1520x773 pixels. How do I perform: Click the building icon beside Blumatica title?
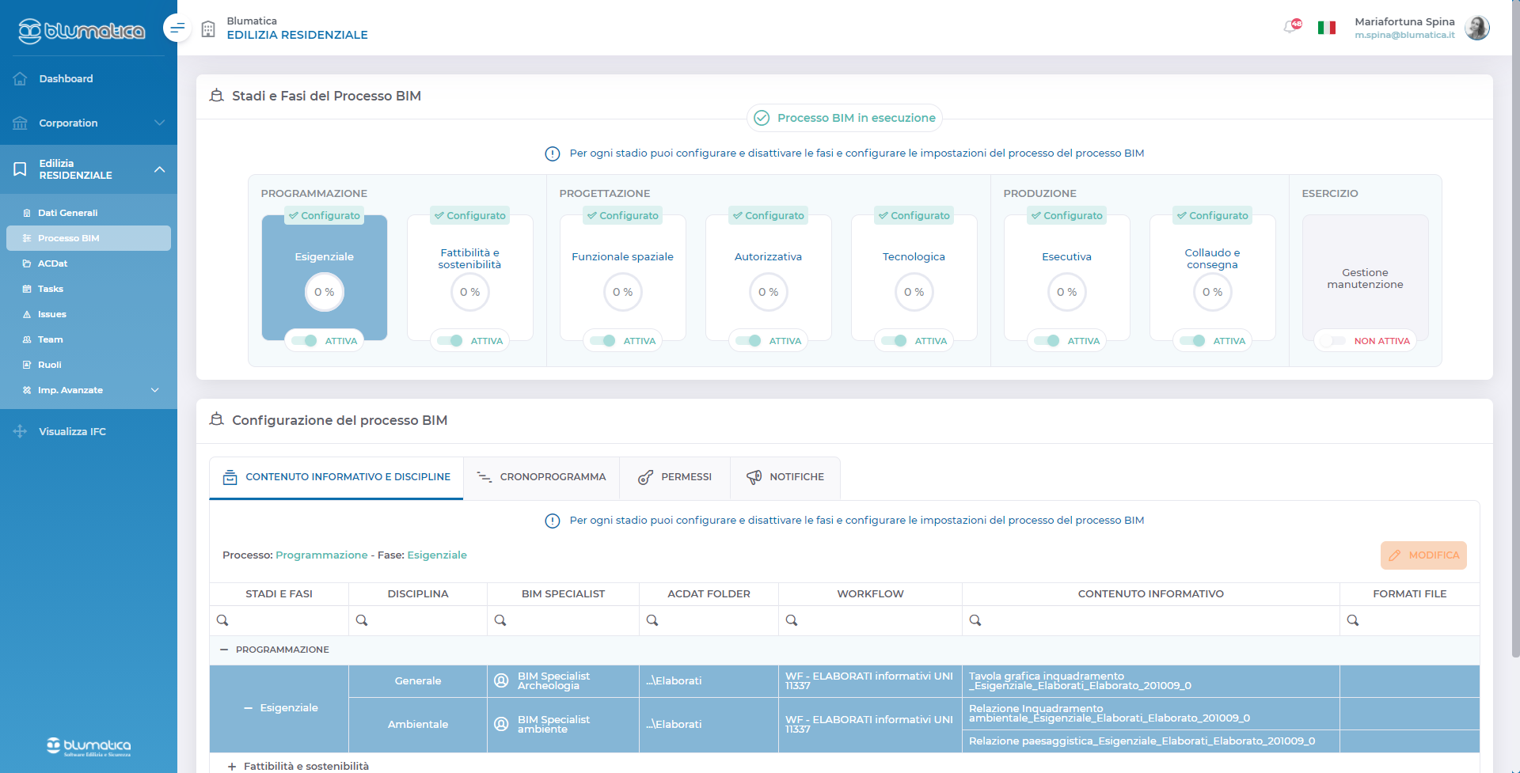point(208,29)
